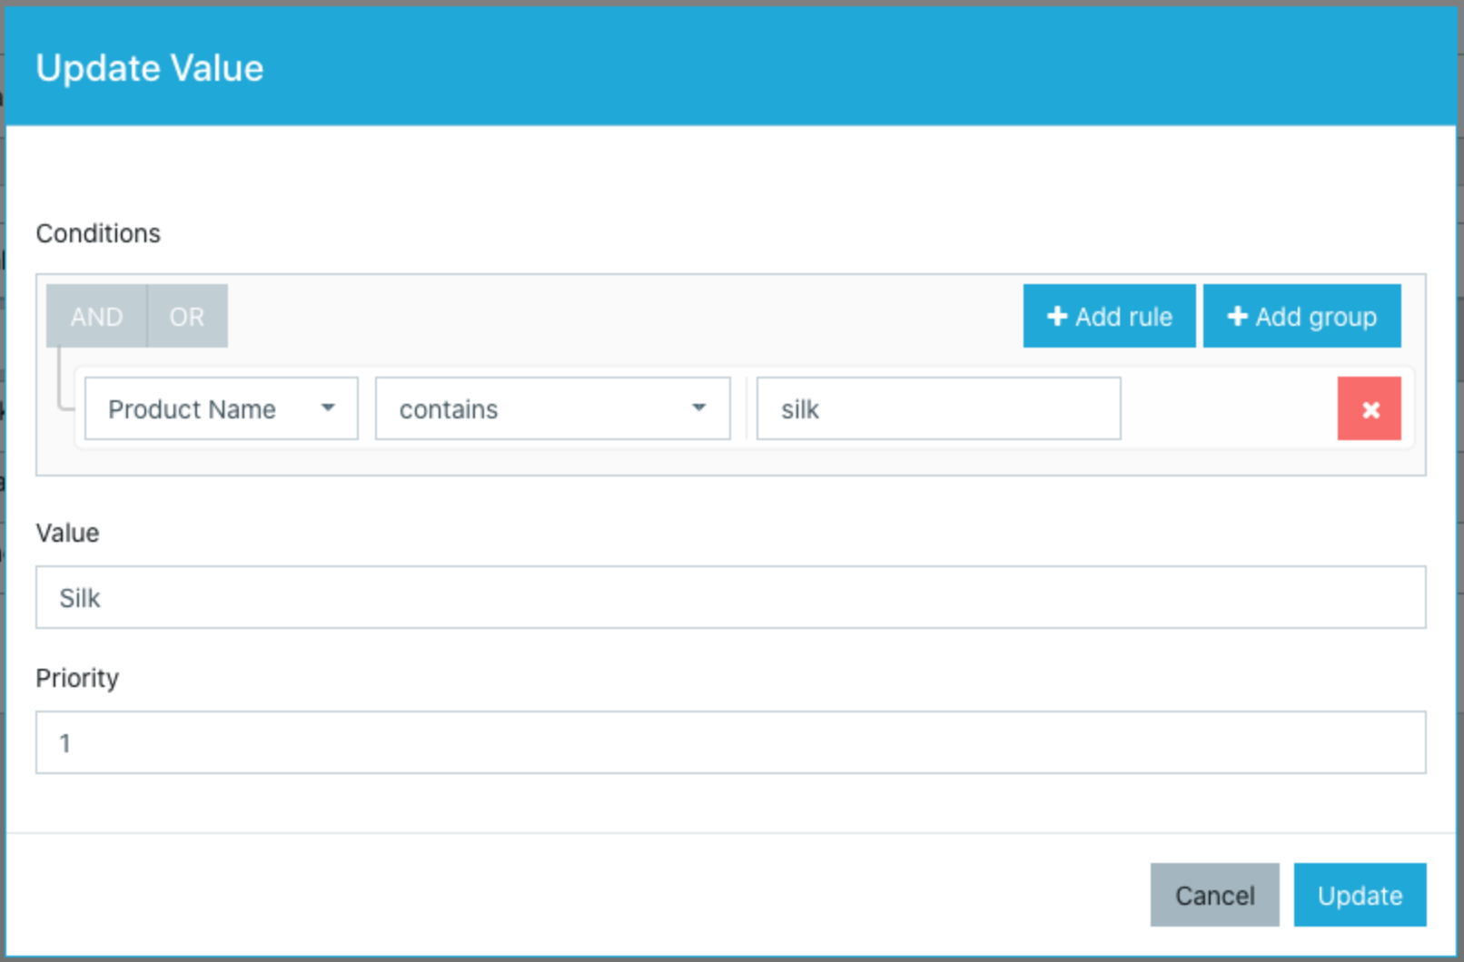Click the Priority label
Viewport: 1464px width, 962px height.
(77, 678)
